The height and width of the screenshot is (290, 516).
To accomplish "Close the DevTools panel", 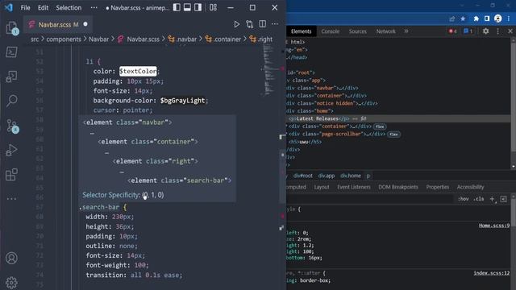I will click(510, 31).
